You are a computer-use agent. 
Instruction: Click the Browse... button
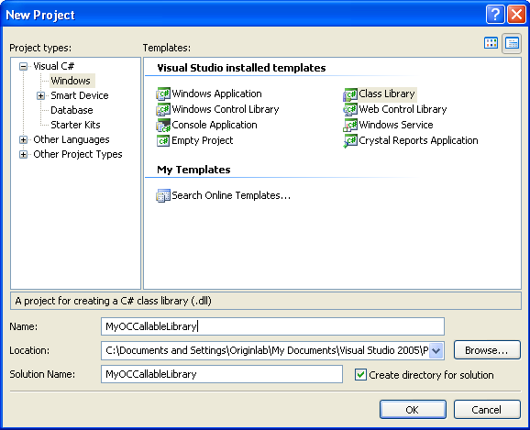click(487, 350)
